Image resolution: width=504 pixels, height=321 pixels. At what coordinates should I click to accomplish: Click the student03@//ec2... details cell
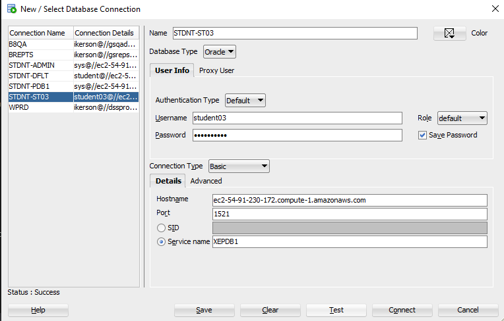click(106, 97)
